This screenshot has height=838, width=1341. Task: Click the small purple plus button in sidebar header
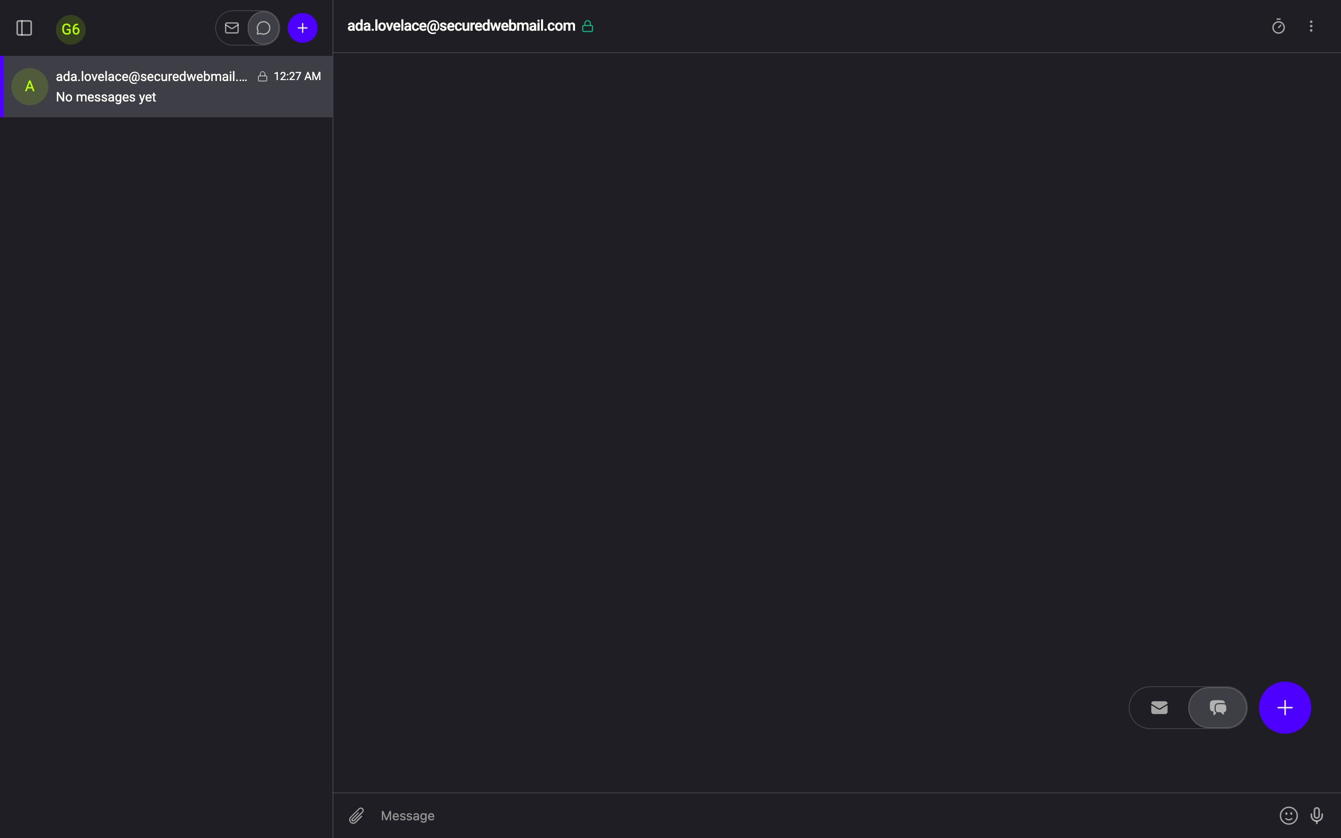point(303,28)
